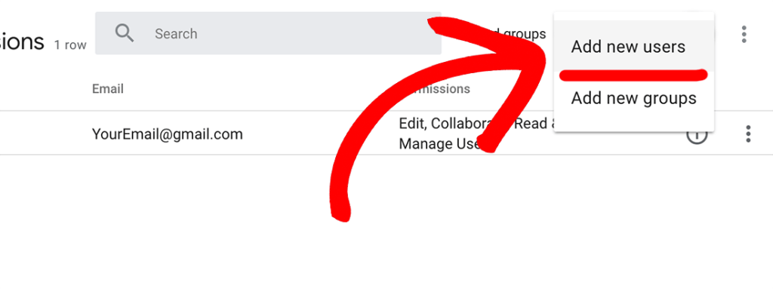Open the YourEmail row's three-dot menu

click(748, 134)
